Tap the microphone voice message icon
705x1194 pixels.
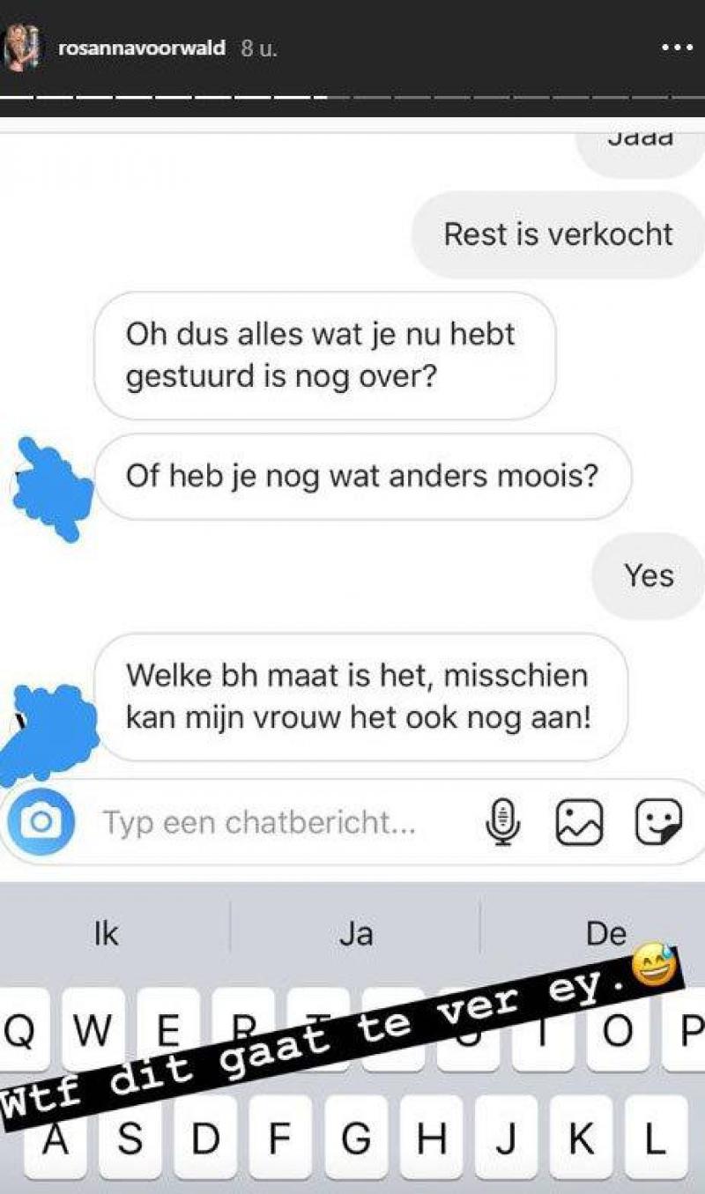(503, 821)
